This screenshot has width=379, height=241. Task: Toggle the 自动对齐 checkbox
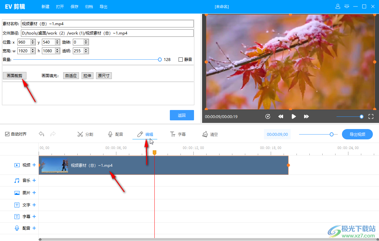click(x=7, y=134)
